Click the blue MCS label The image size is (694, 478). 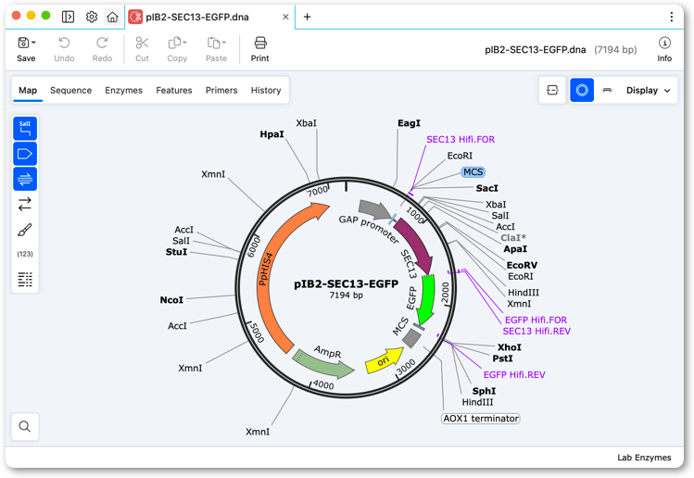click(x=473, y=172)
